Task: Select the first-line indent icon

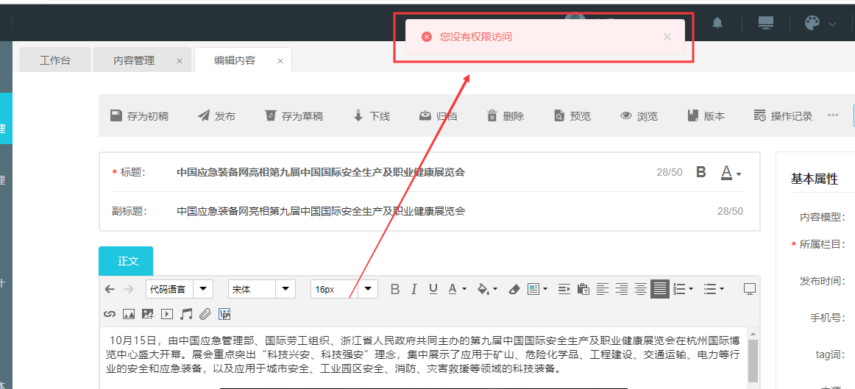Action: coord(564,289)
